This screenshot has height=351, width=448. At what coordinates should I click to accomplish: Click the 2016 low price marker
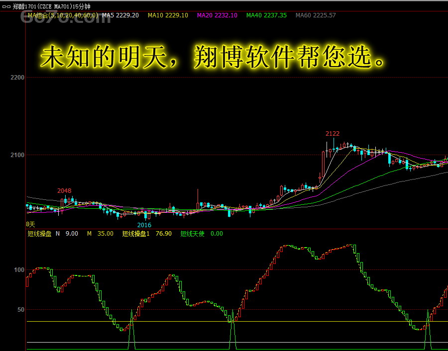(x=144, y=225)
